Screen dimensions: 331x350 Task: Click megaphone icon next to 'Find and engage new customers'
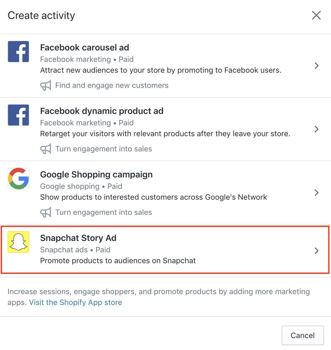[x=46, y=85]
